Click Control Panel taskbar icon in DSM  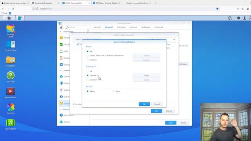20,18
